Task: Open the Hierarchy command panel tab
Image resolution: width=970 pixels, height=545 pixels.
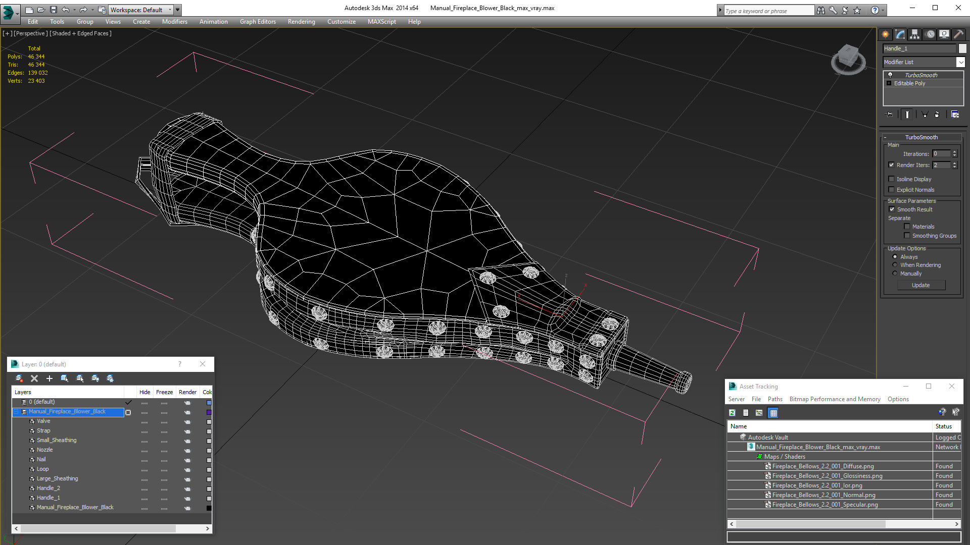Action: (x=914, y=34)
